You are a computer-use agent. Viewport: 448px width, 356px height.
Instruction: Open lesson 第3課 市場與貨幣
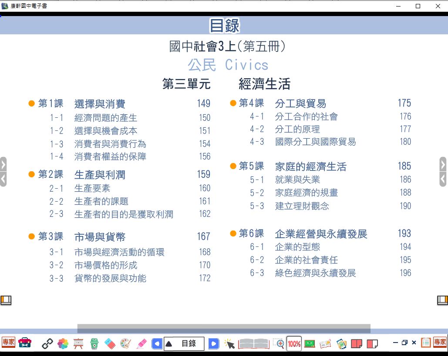100,237
